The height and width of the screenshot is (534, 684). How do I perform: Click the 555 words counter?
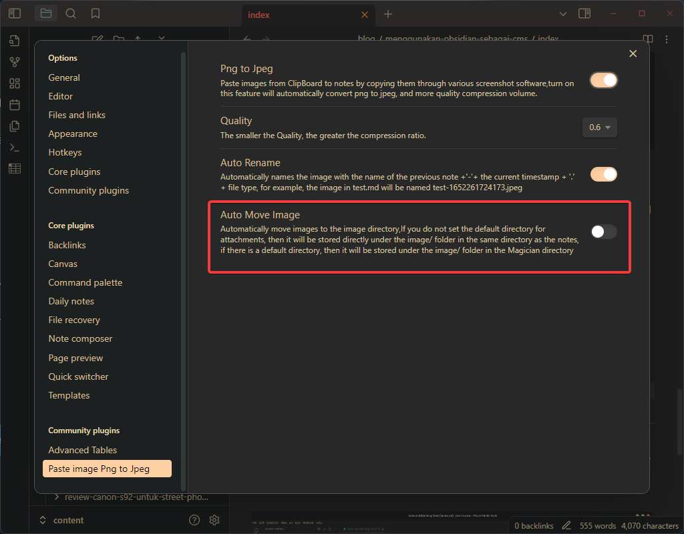tap(598, 525)
